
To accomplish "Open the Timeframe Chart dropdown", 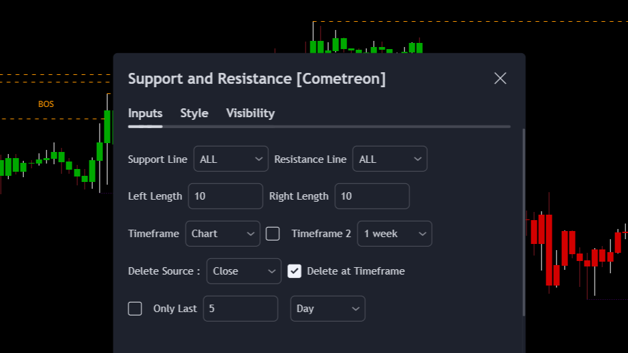I will (x=222, y=234).
